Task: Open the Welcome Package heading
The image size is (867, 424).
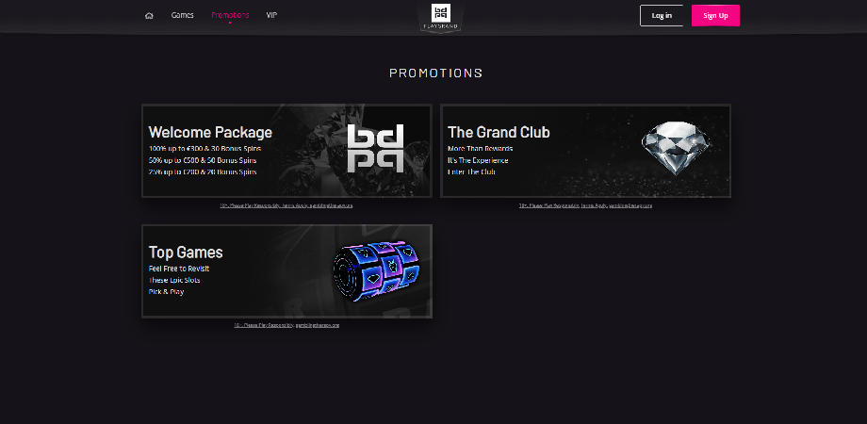Action: [x=210, y=132]
